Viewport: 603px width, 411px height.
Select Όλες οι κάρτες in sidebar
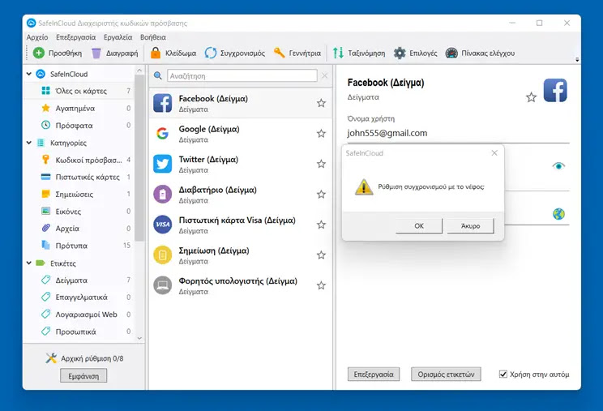point(79,91)
